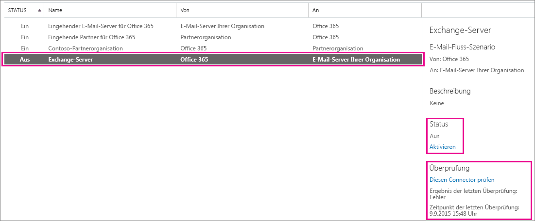The width and height of the screenshot is (535, 221).
Task: Click the E-Mail-Fluss-Szenario heading
Action: pyautogui.click(x=462, y=47)
